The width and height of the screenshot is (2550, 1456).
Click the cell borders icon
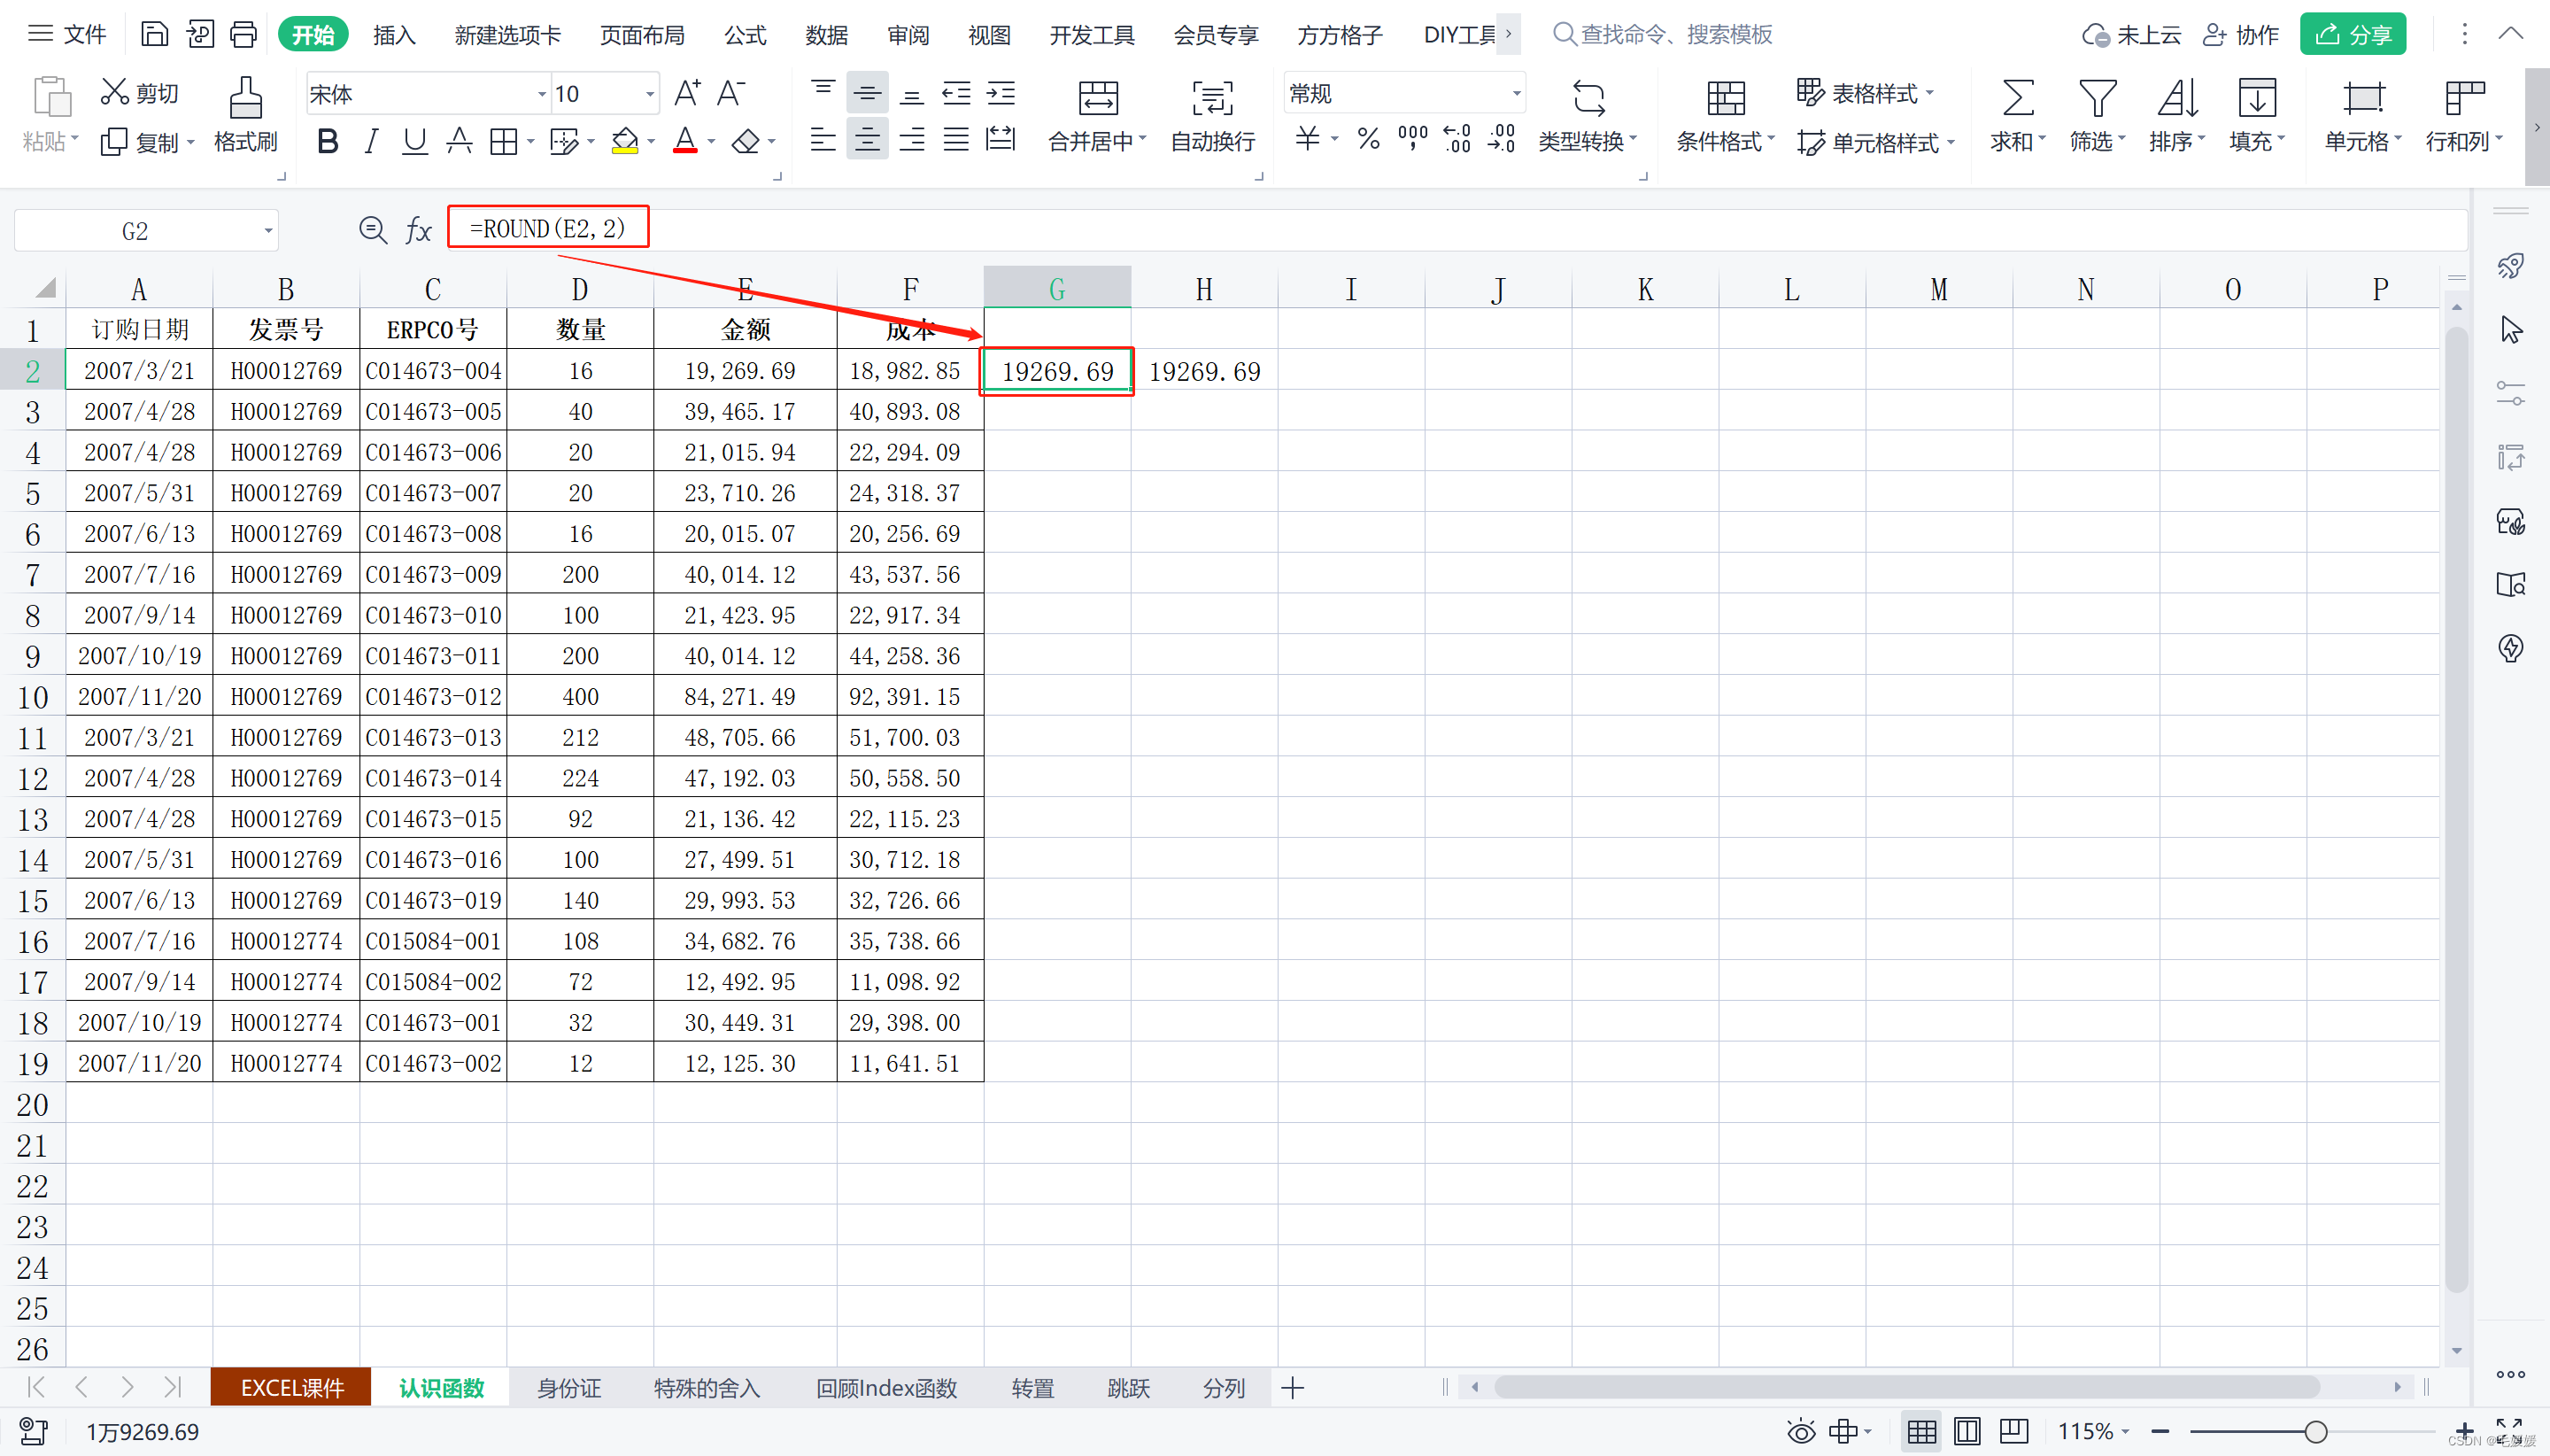click(503, 142)
